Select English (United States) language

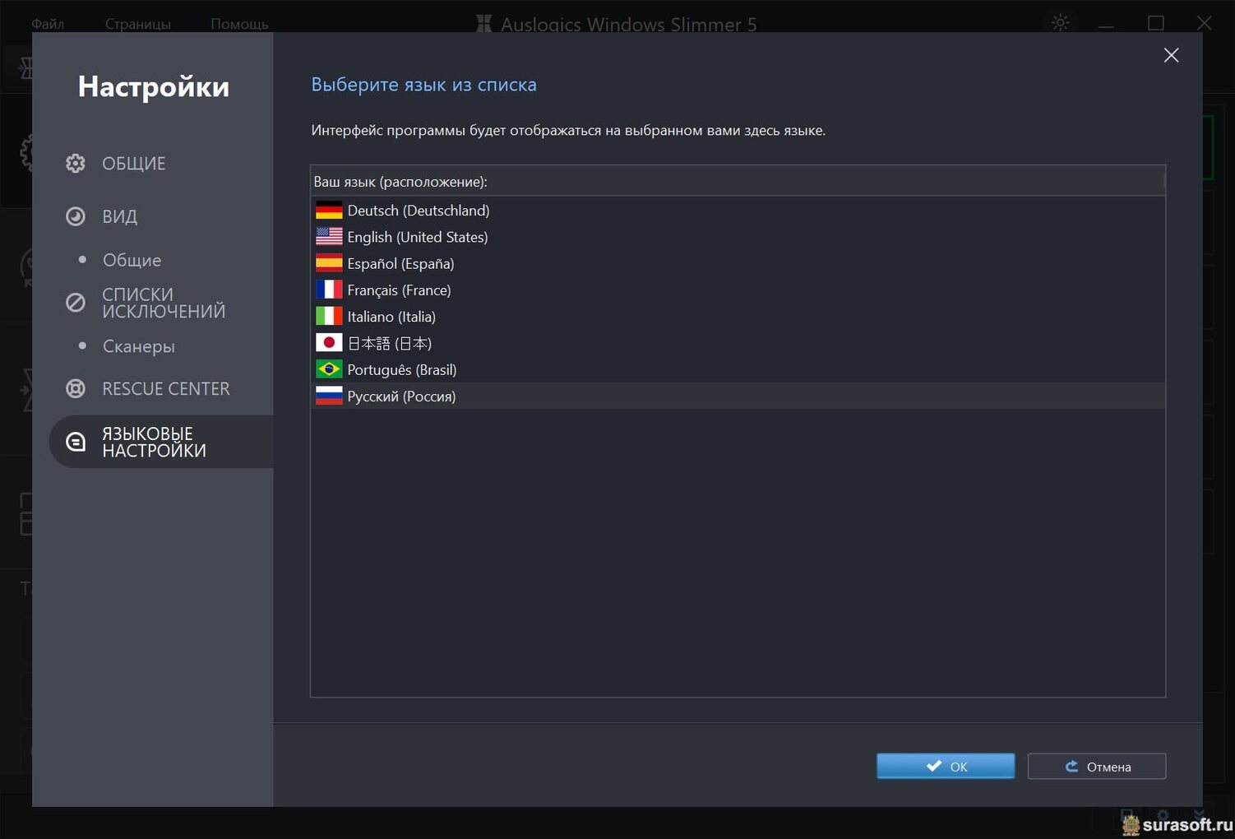738,237
